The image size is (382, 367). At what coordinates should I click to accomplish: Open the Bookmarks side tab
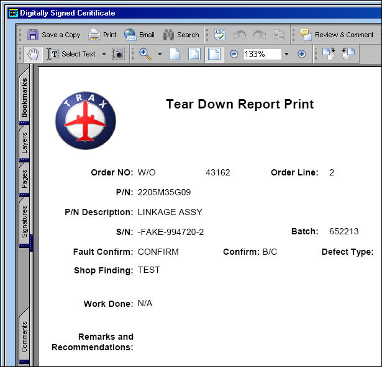point(24,97)
